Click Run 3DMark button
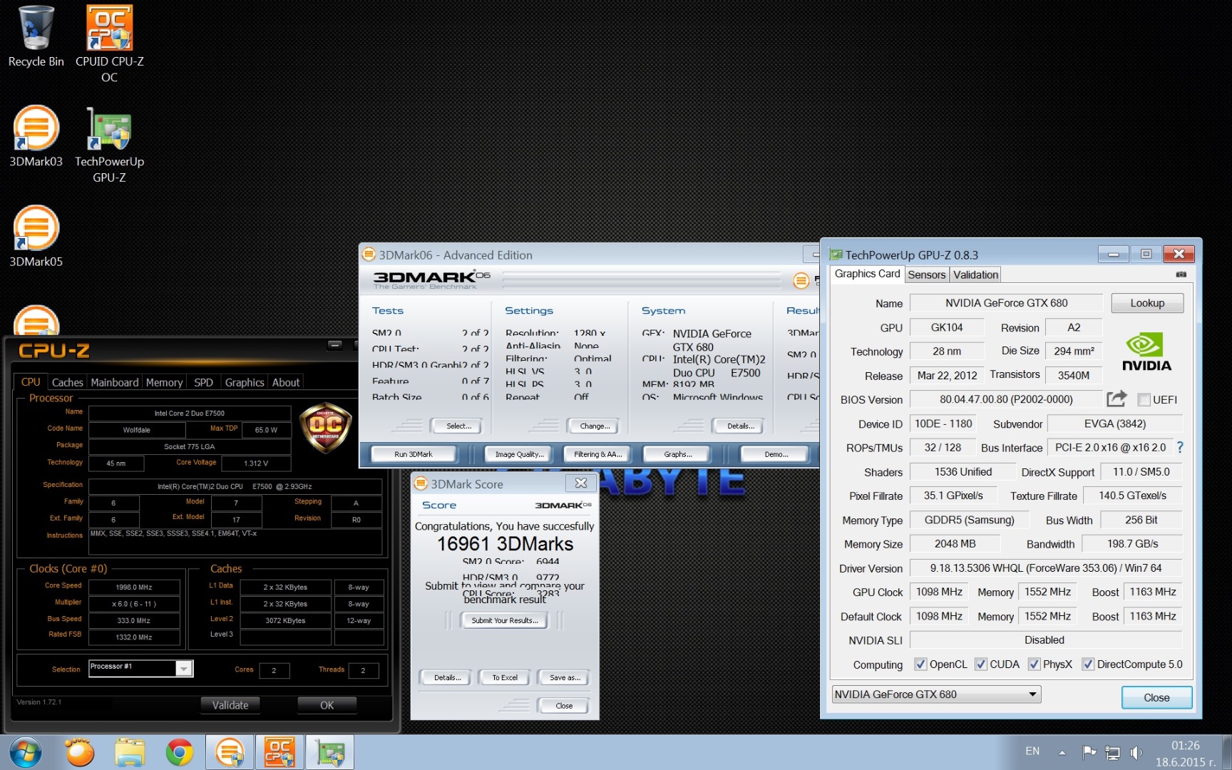 (414, 454)
